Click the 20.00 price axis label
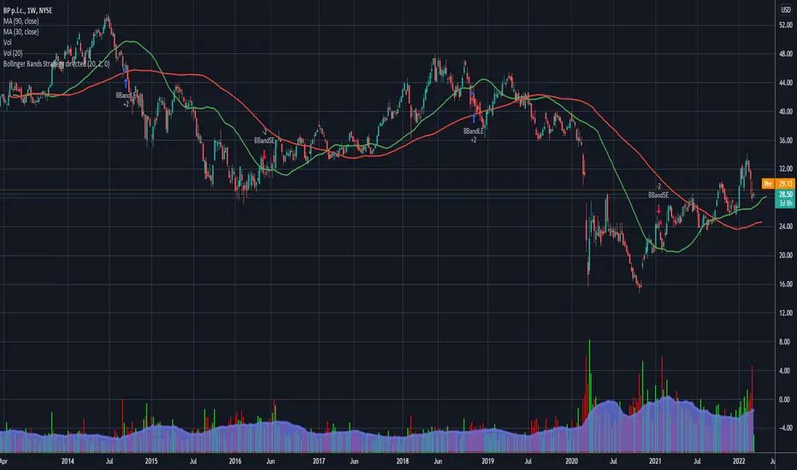 pos(785,256)
